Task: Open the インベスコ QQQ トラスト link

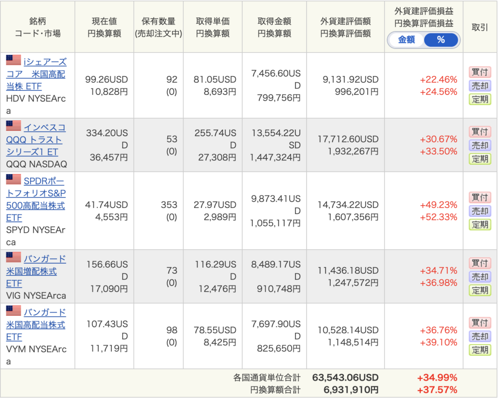Action: tap(36, 139)
